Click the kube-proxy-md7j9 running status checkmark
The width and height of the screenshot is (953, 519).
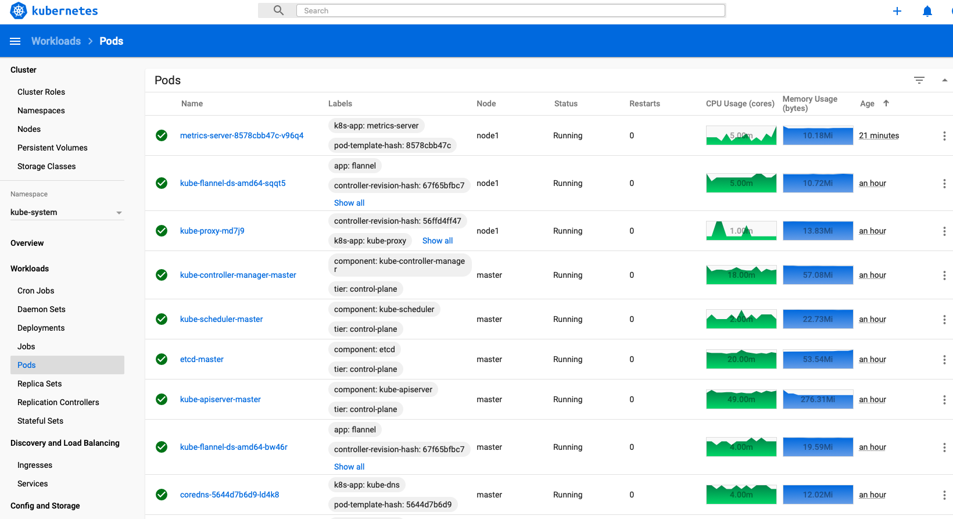(x=162, y=231)
